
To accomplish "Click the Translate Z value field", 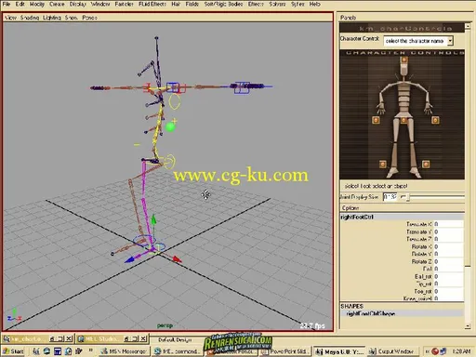I will tap(448, 239).
